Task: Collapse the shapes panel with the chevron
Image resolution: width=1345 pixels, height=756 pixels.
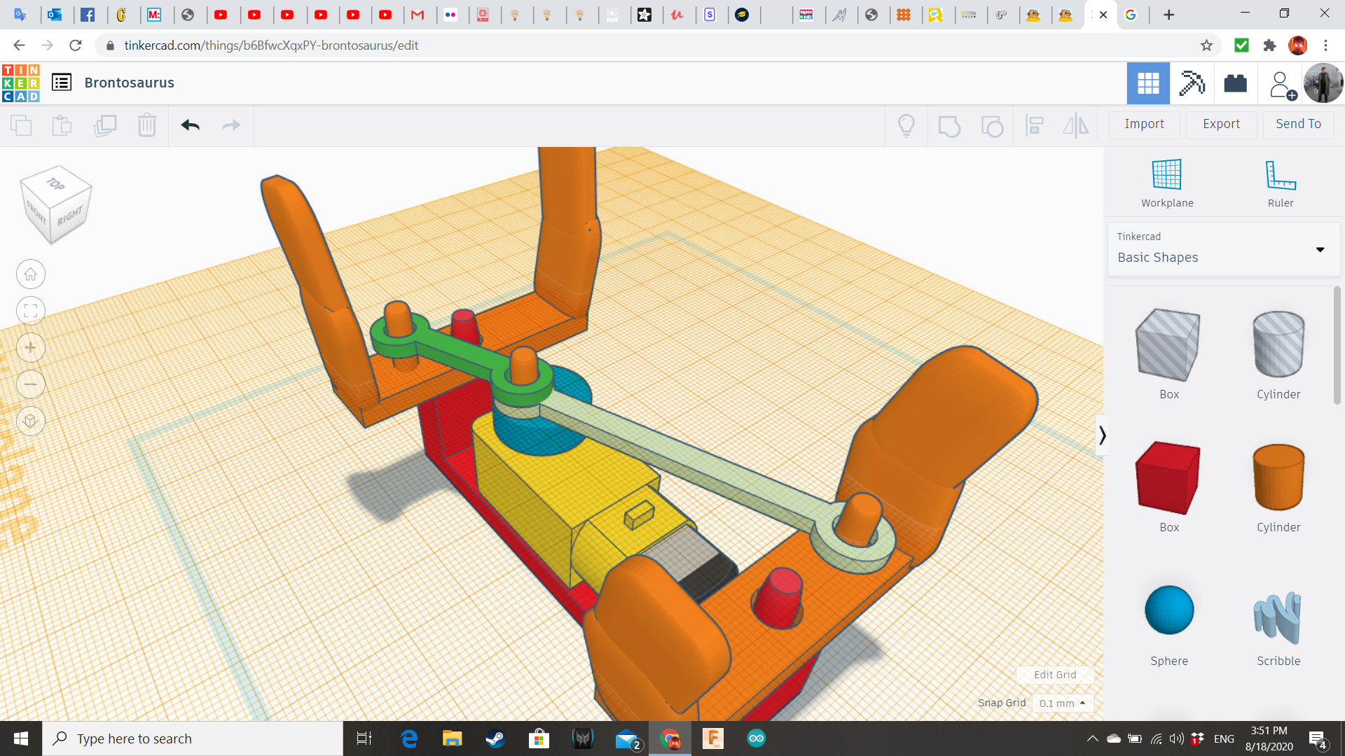Action: 1103,435
